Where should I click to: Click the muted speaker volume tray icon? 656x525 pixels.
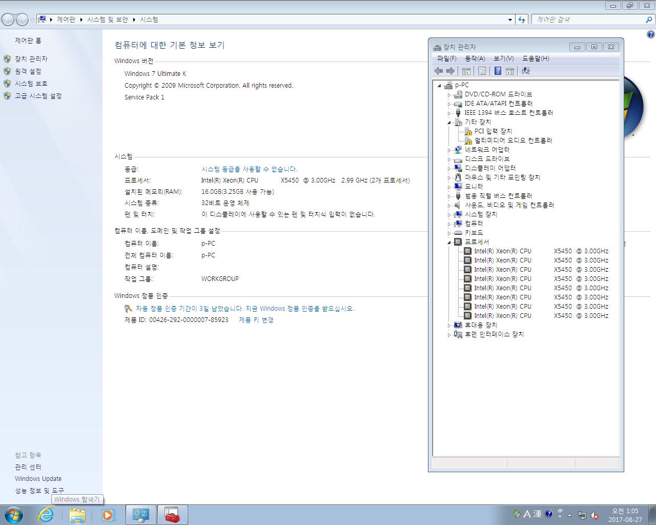coord(594,515)
